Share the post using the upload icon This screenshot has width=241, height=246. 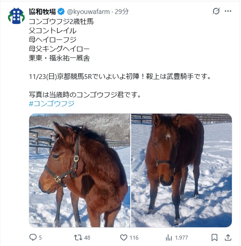[228, 237]
